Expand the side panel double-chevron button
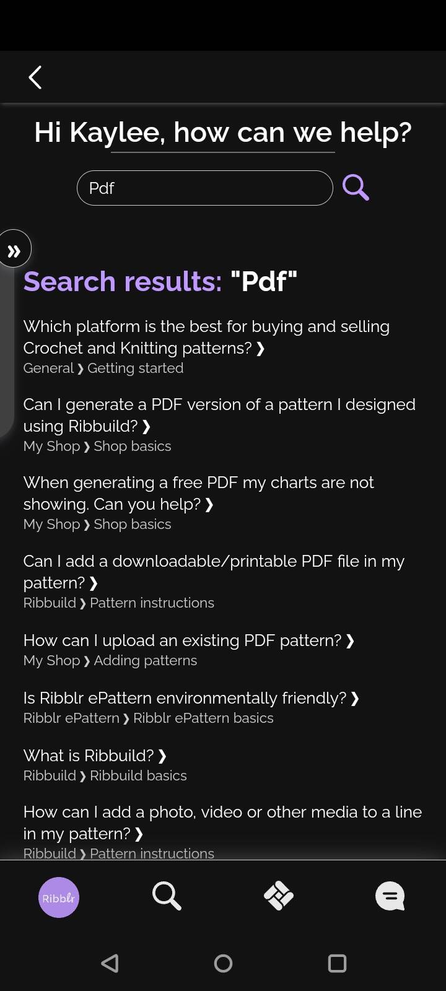Image resolution: width=446 pixels, height=991 pixels. pos(14,250)
